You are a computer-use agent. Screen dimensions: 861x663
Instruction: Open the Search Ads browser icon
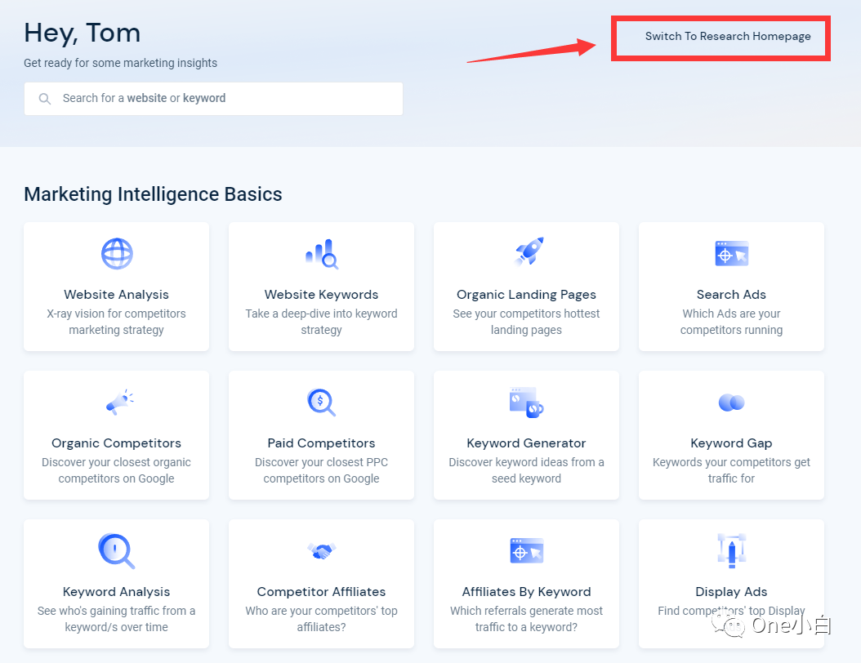click(x=731, y=253)
